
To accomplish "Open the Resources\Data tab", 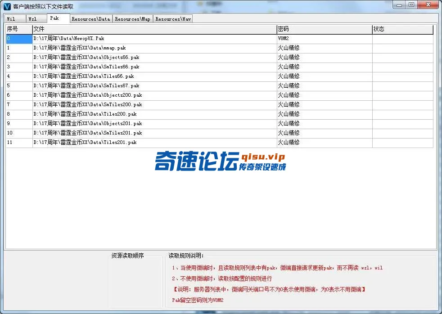I will 91,19.
